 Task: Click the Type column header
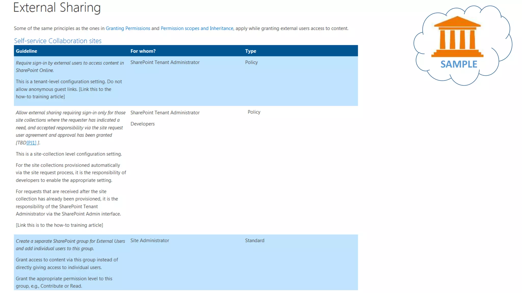point(251,51)
